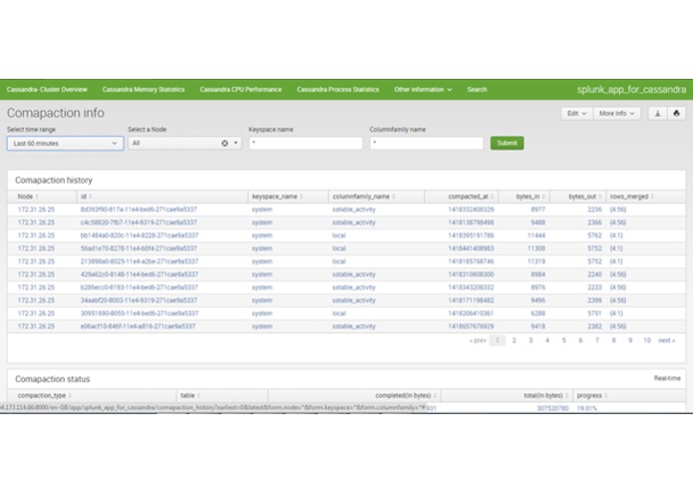Viewport: 693px width, 493px height.
Task: Sort by keyspace_name column header
Action: click(277, 197)
